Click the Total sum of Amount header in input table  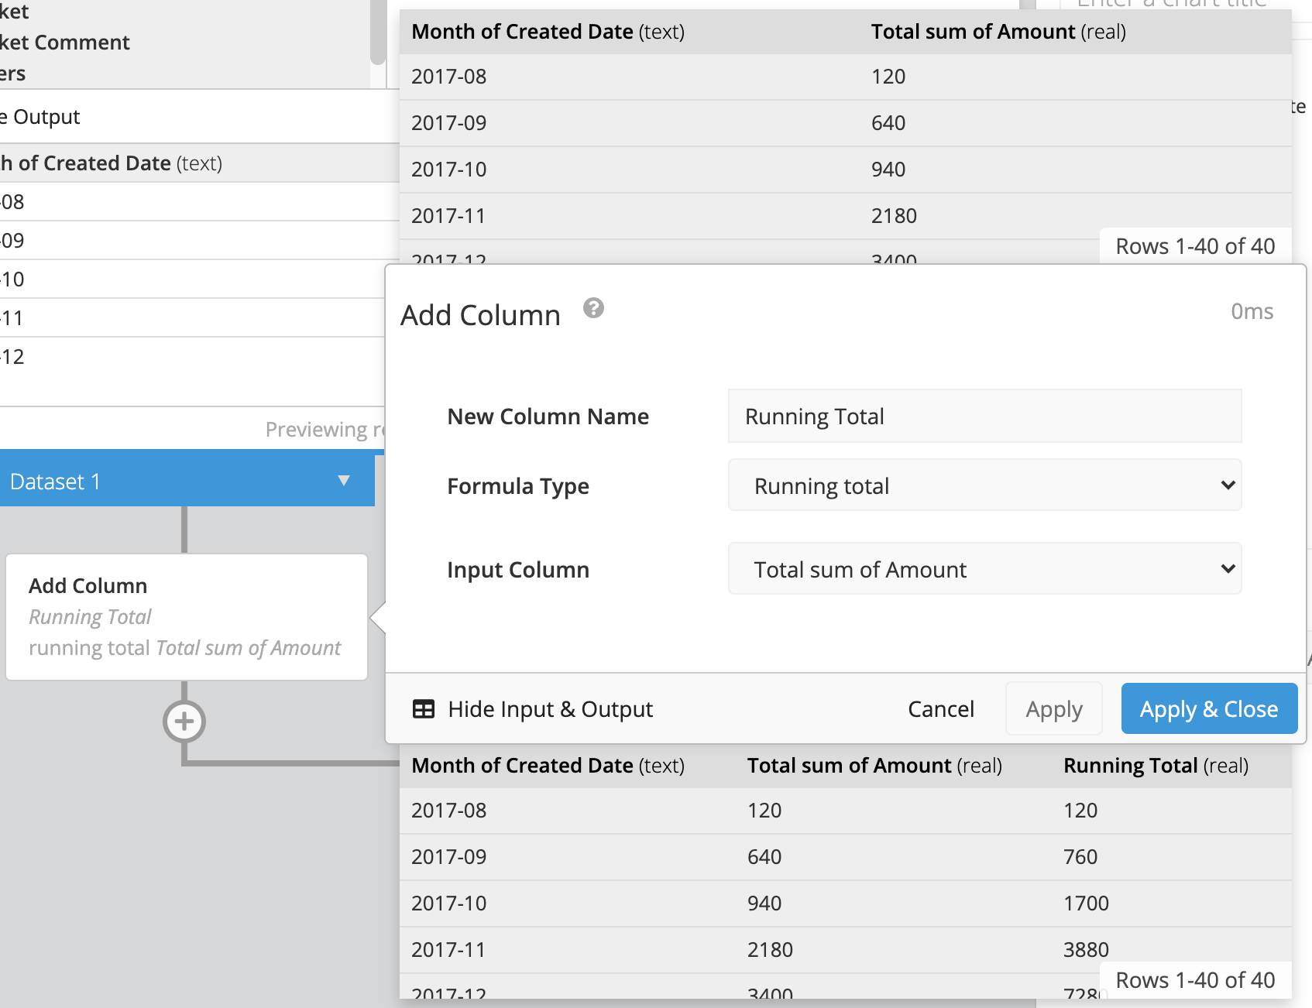(998, 32)
